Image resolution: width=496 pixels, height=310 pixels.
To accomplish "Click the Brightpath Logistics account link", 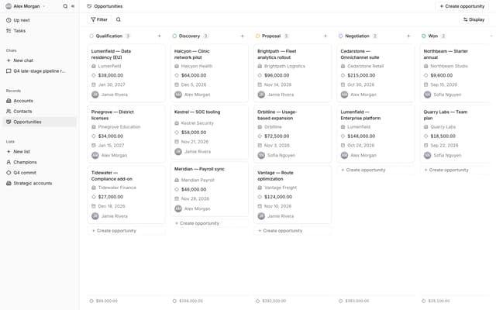I will point(284,66).
